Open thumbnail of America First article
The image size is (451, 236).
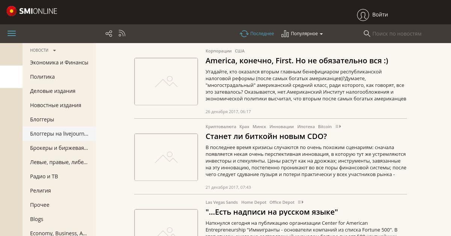tap(166, 81)
